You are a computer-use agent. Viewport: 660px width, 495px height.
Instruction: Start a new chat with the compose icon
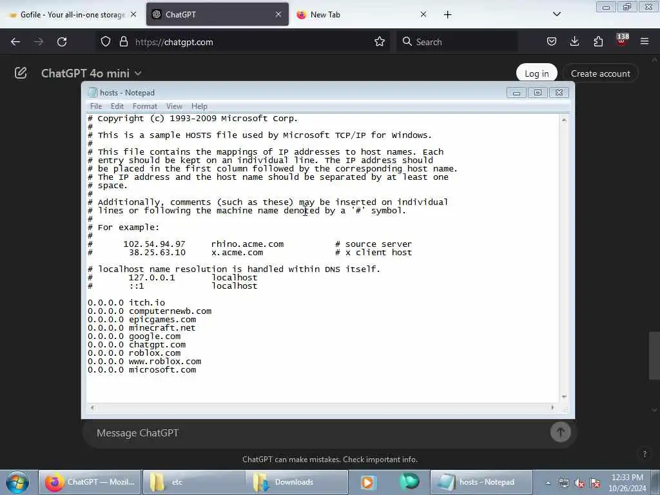tap(21, 73)
